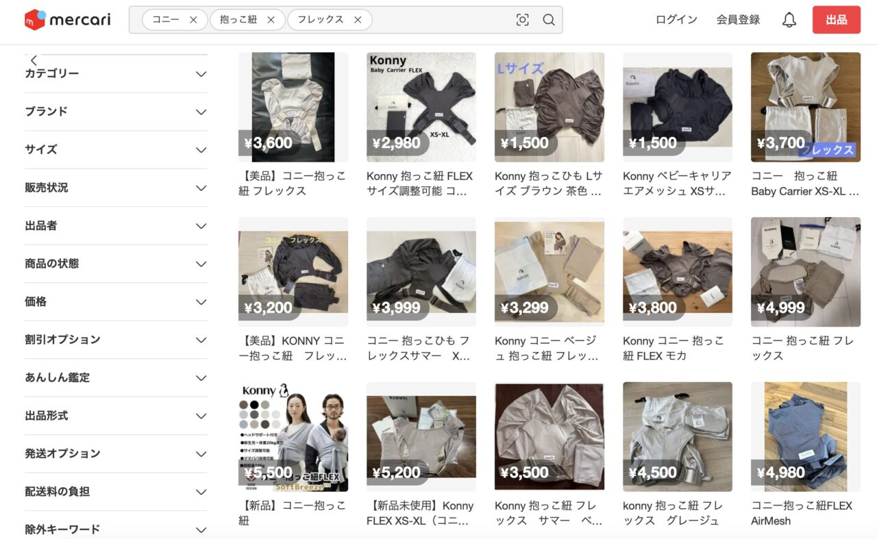Viewport: 877px width, 539px height.
Task: Collapse the filter sidebar back arrow
Action: click(34, 60)
